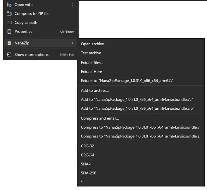The image size is (207, 190).
Task: Click the Open with icon
Action: click(x=9, y=5)
